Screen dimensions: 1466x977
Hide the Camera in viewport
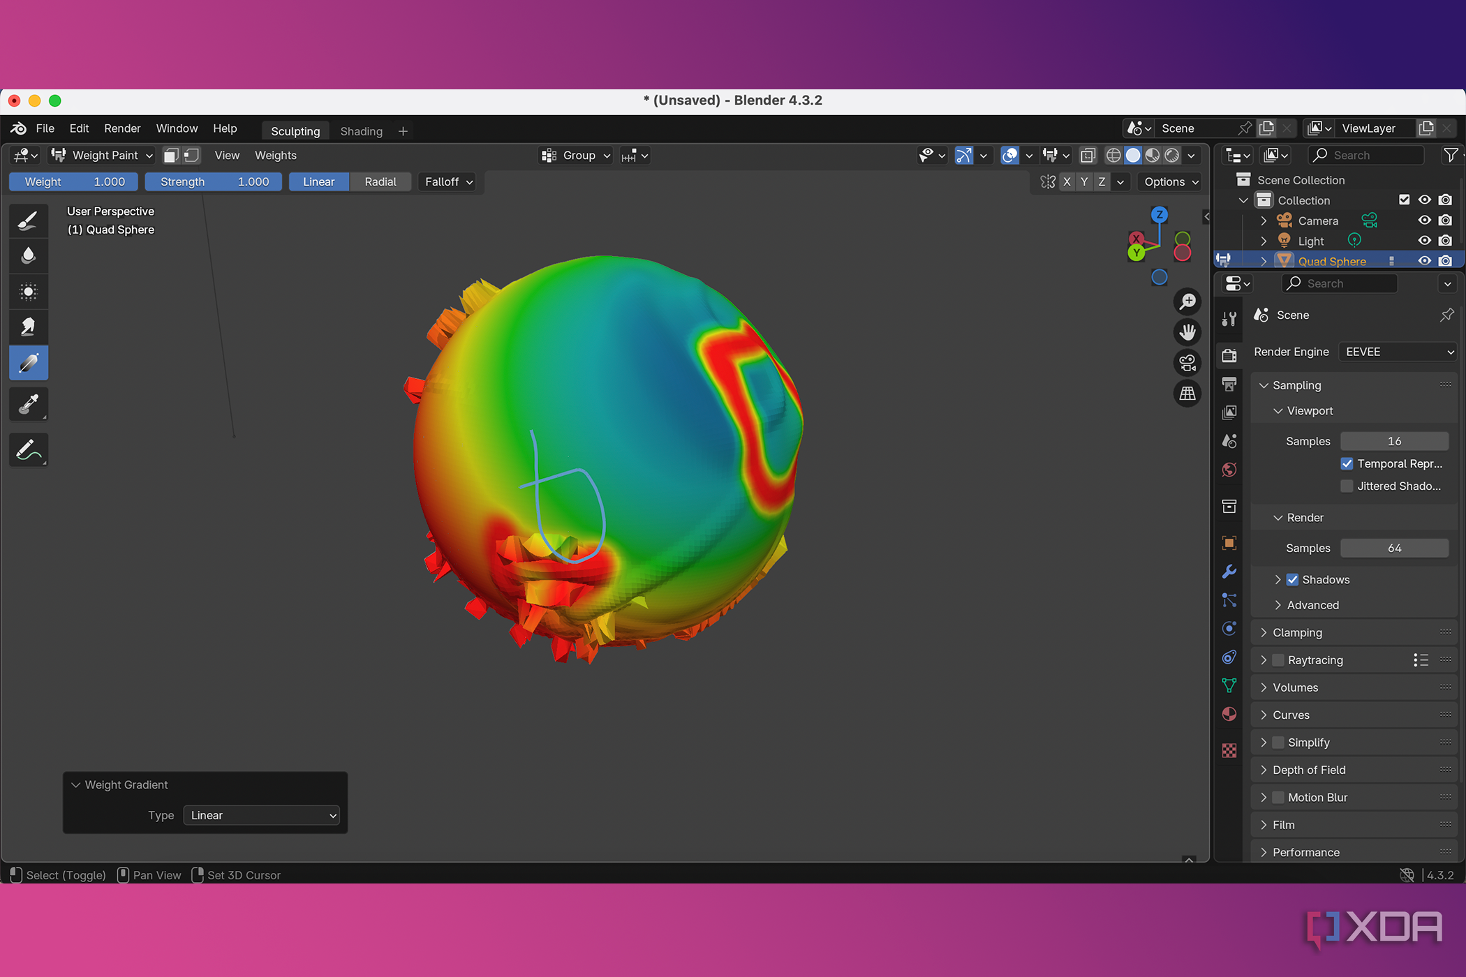1424,221
